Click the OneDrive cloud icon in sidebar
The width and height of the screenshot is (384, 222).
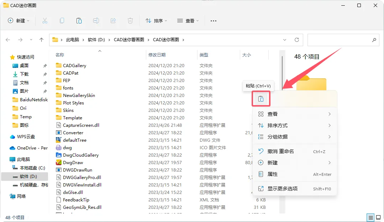(12, 148)
